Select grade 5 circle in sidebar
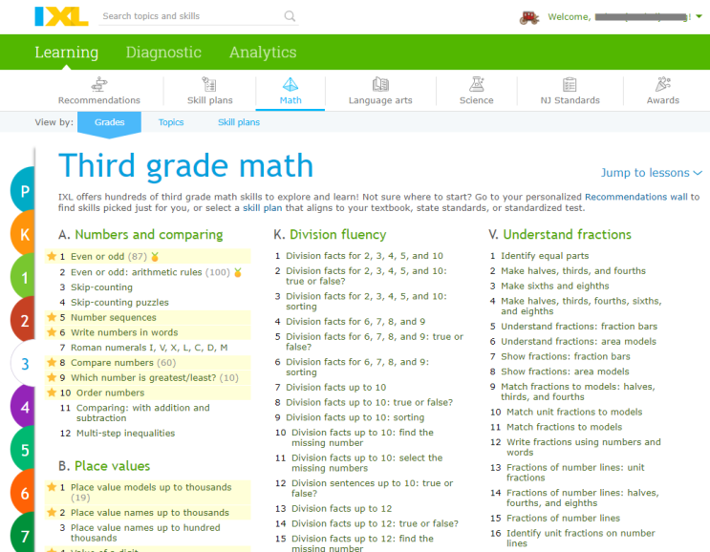The image size is (710, 552). (x=24, y=450)
